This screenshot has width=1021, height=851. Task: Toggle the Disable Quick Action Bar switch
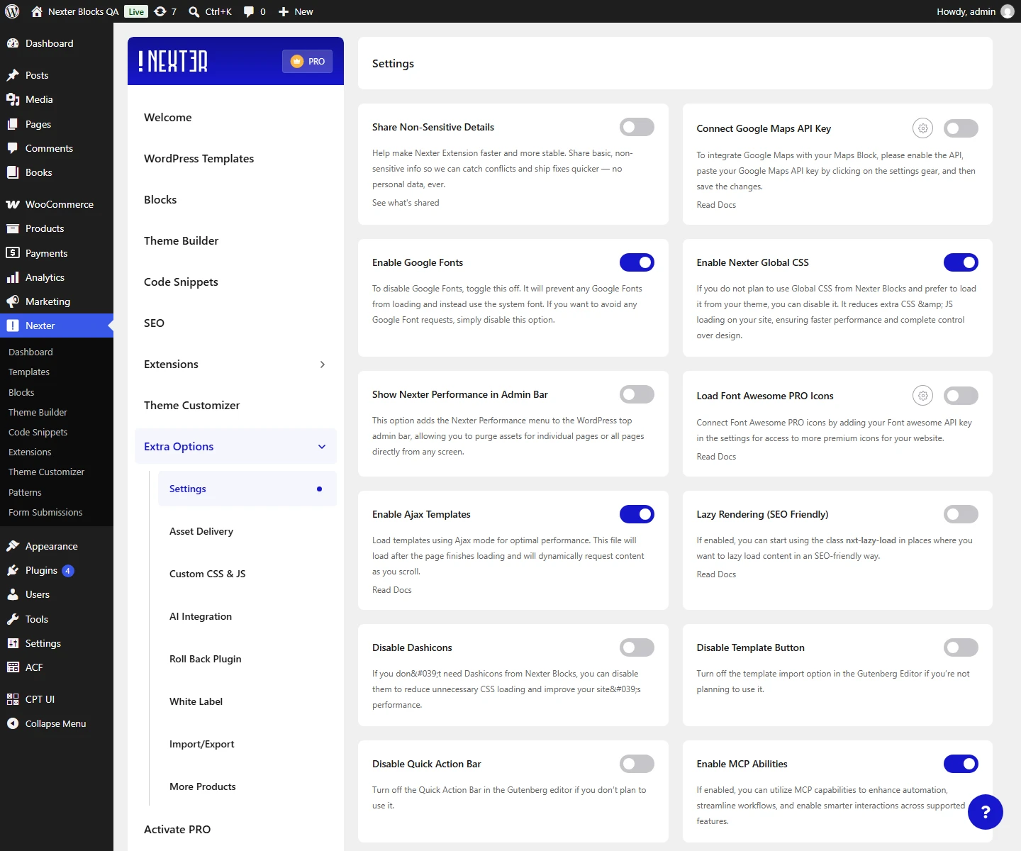coord(637,764)
